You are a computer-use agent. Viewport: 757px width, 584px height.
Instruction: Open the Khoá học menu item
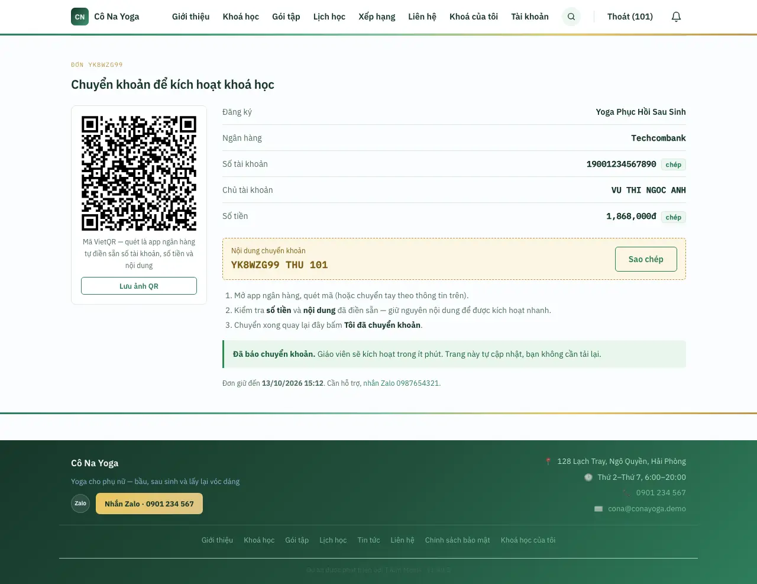[x=241, y=17]
